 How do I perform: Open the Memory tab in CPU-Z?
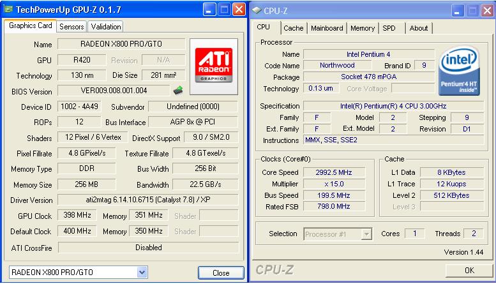(x=362, y=28)
